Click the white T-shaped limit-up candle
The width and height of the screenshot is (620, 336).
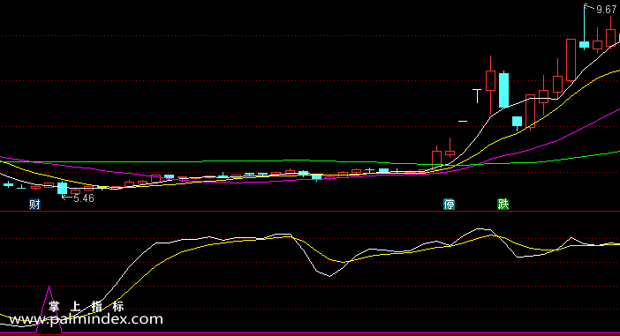click(x=477, y=96)
